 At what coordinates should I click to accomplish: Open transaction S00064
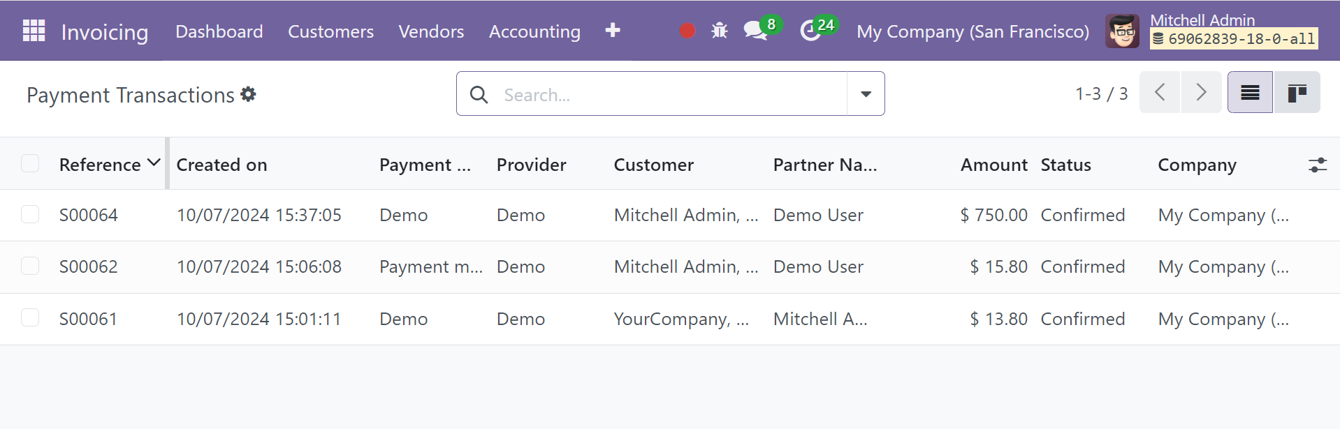(x=88, y=215)
